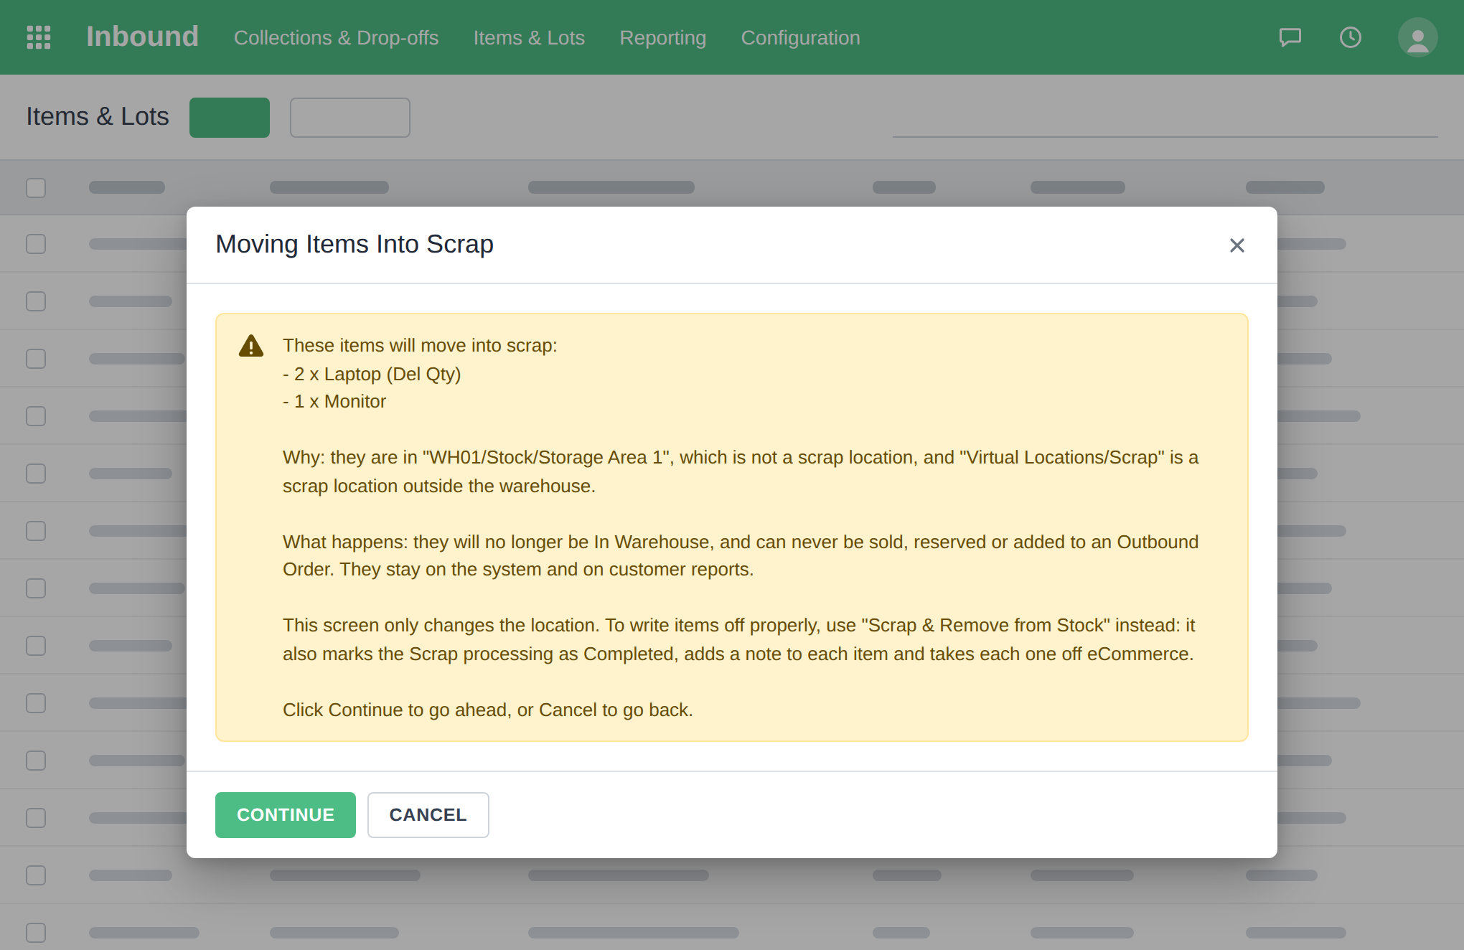Click the line '- 2 x Laptop (Del Qty)'

[372, 374]
